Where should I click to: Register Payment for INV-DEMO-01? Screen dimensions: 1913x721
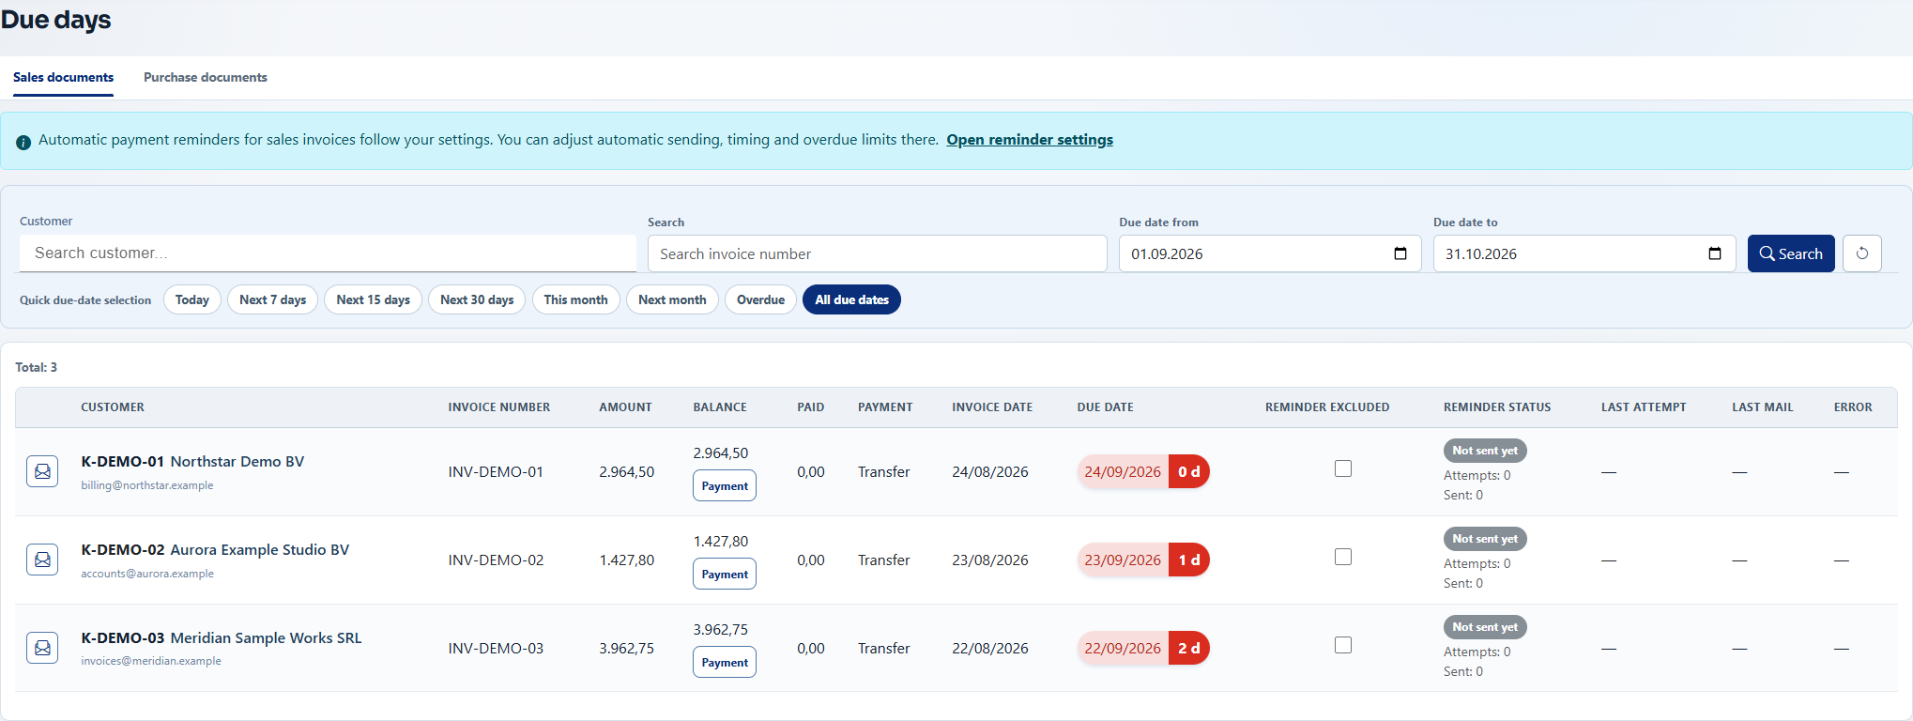tap(725, 485)
